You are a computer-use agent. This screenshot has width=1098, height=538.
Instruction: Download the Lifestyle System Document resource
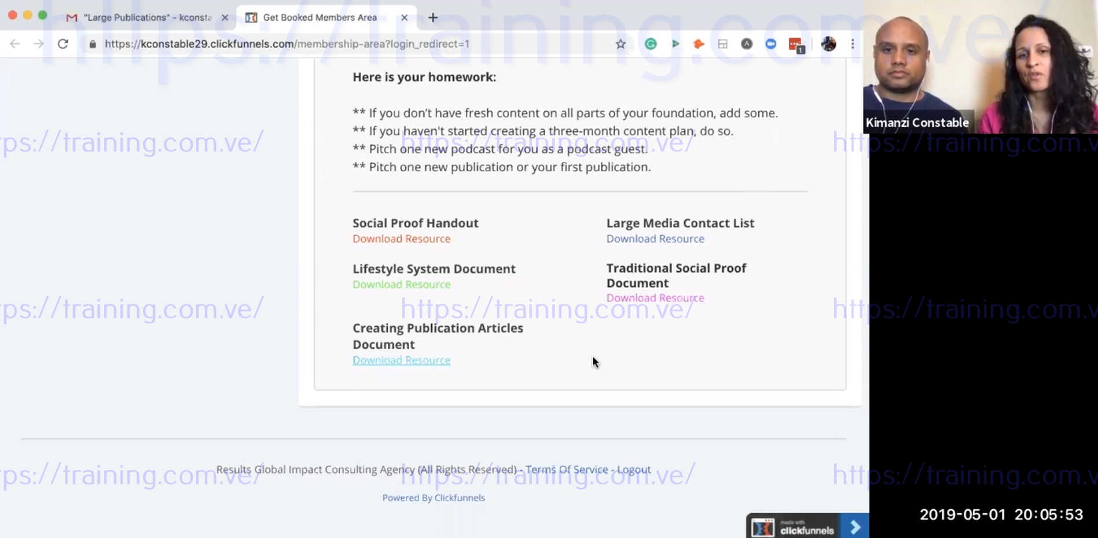coord(401,285)
